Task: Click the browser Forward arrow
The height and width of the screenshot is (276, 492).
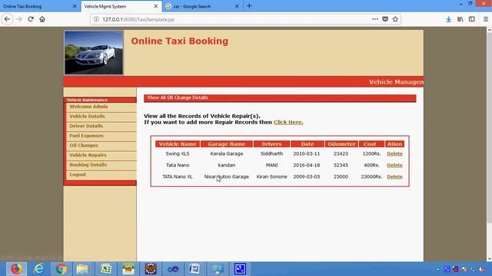Action: pos(19,19)
